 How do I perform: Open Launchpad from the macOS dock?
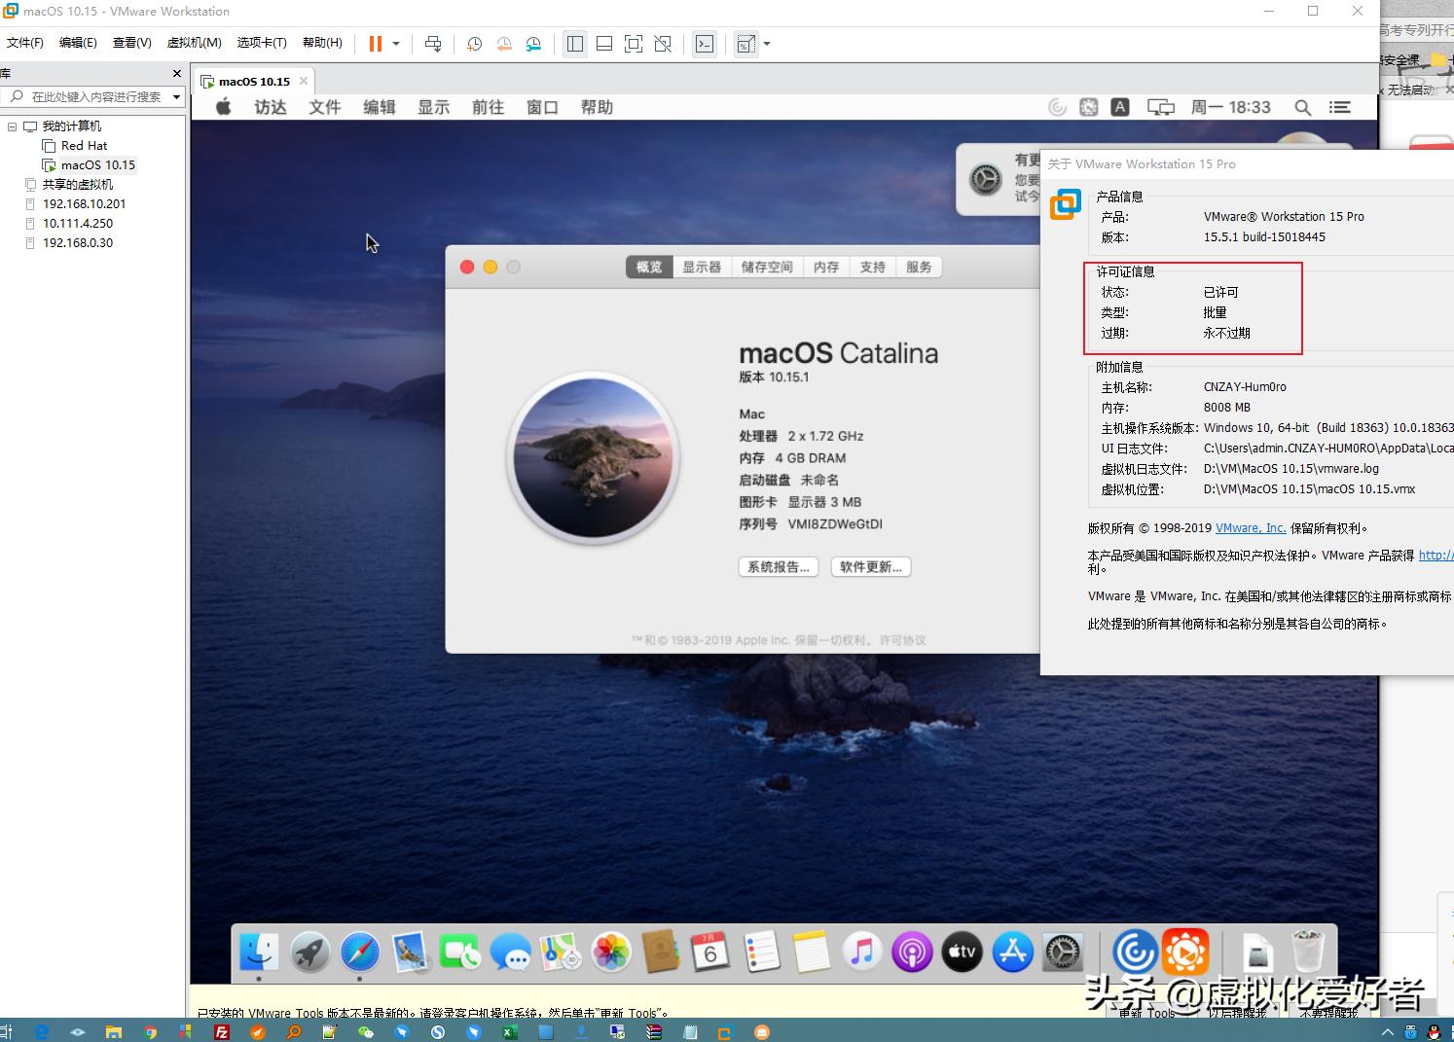(309, 952)
